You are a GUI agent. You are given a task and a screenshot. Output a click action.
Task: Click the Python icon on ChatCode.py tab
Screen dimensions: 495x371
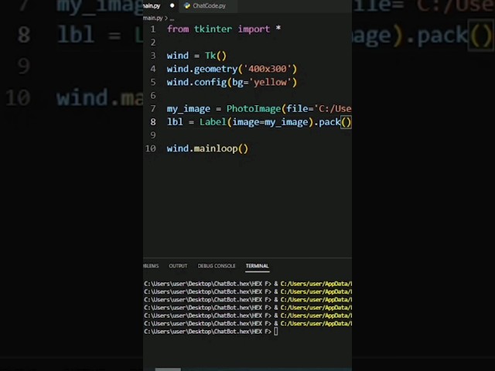(x=187, y=5)
